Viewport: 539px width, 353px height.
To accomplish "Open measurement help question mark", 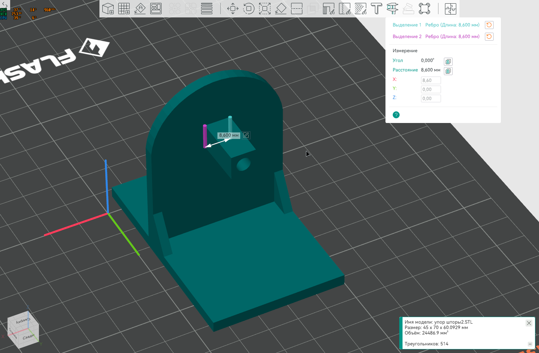I will pos(396,115).
